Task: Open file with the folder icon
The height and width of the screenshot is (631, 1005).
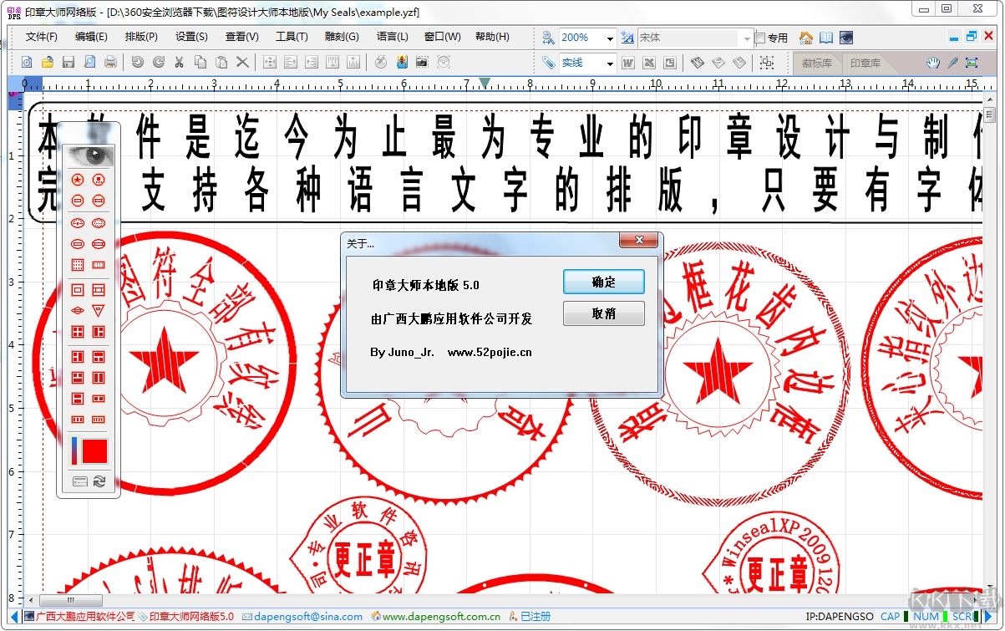Action: pyautogui.click(x=48, y=63)
